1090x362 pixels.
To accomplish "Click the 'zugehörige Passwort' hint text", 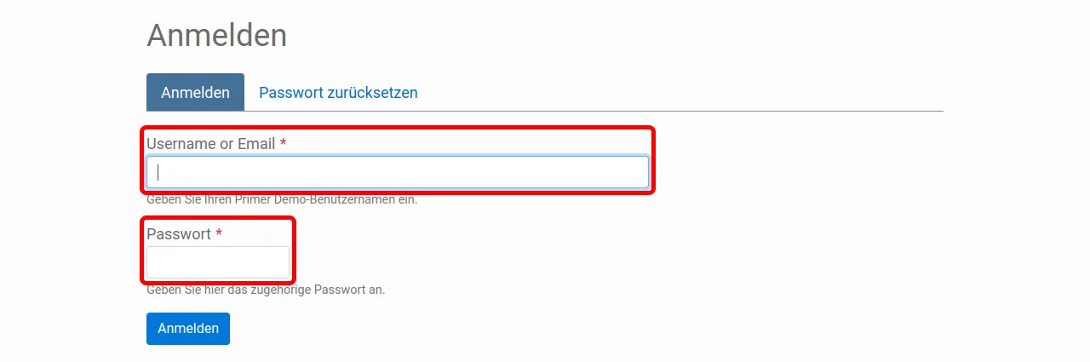I will point(266,290).
